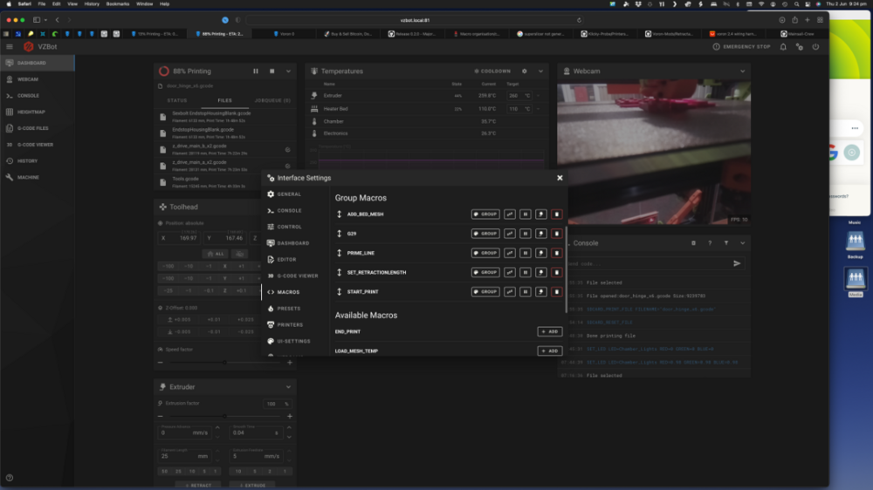This screenshot has height=490, width=873.
Task: Toggle START_PRINT visibility while printing
Action: [x=540, y=291]
